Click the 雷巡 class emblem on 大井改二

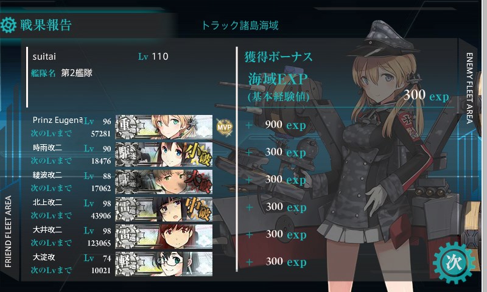point(128,237)
